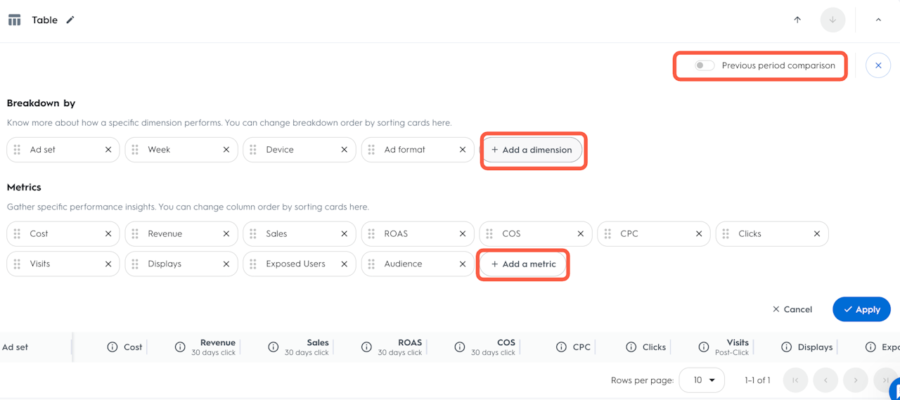Click the drag handle on Device card
900x400 pixels.
point(253,150)
